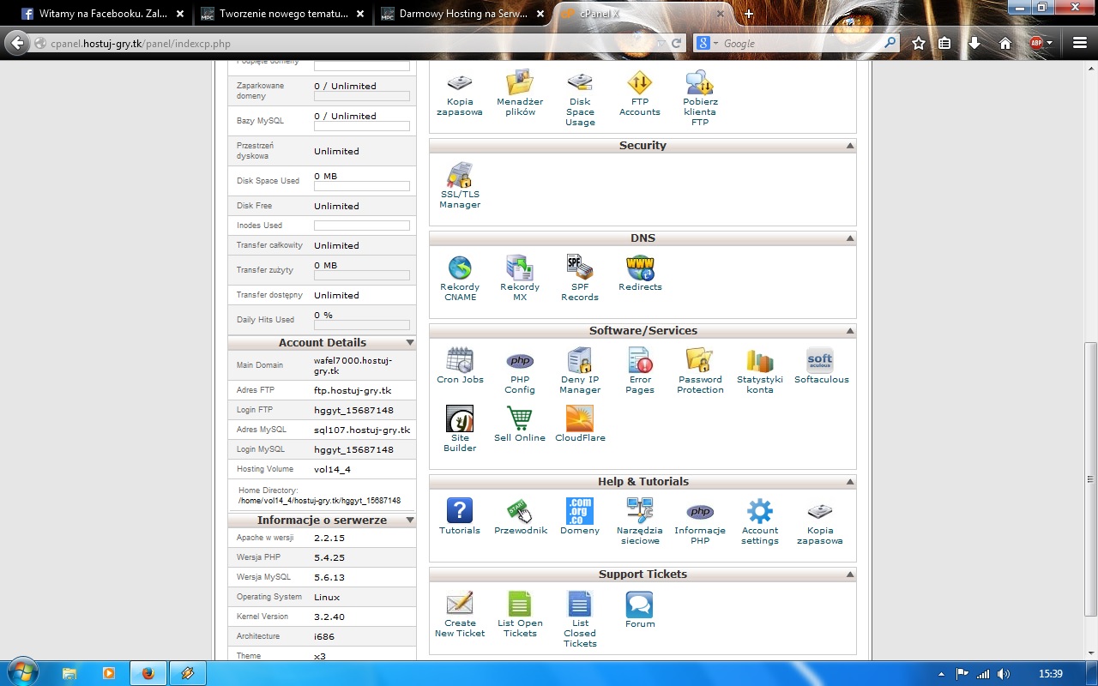Open a new browser tab
This screenshot has width=1098, height=686.
pos(749,14)
